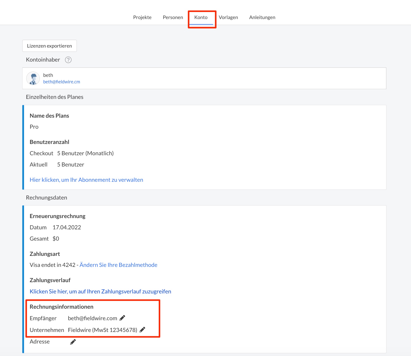Select the Konto tab
The width and height of the screenshot is (411, 356).
click(201, 17)
